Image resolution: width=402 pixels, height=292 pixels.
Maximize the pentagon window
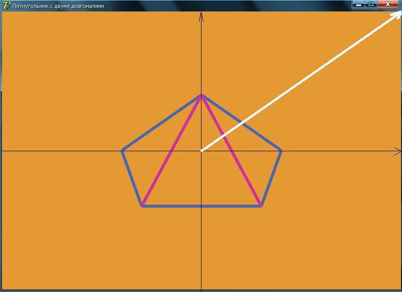[x=371, y=4]
